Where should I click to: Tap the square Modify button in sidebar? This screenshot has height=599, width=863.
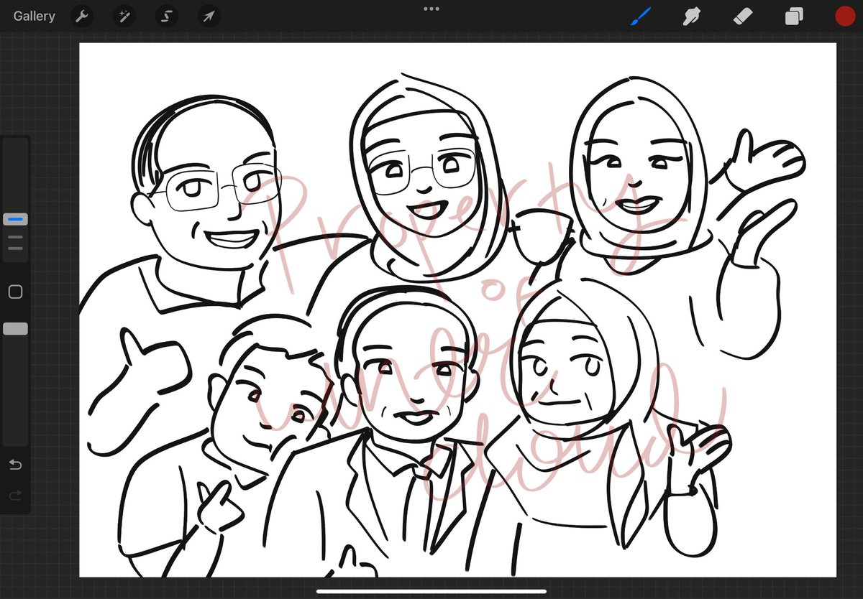coord(15,292)
